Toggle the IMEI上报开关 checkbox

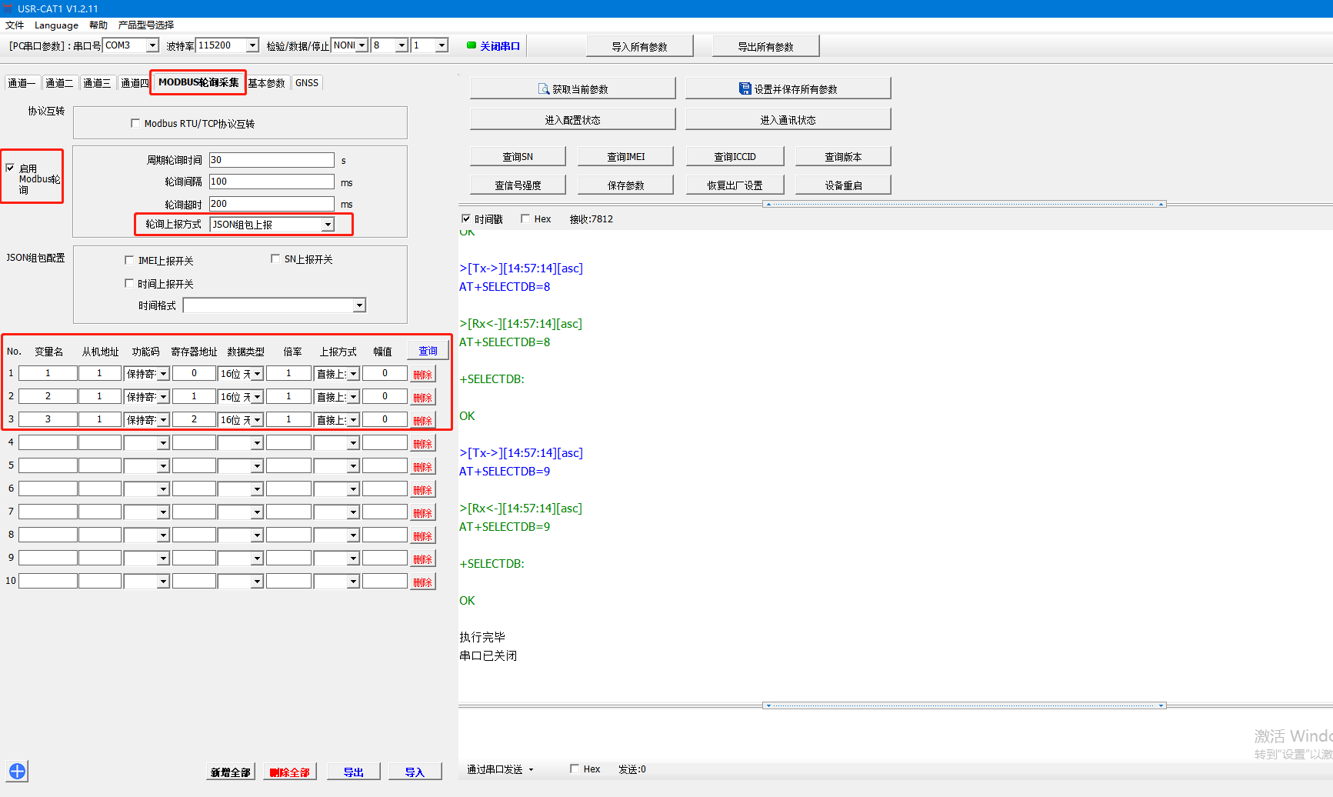click(129, 260)
